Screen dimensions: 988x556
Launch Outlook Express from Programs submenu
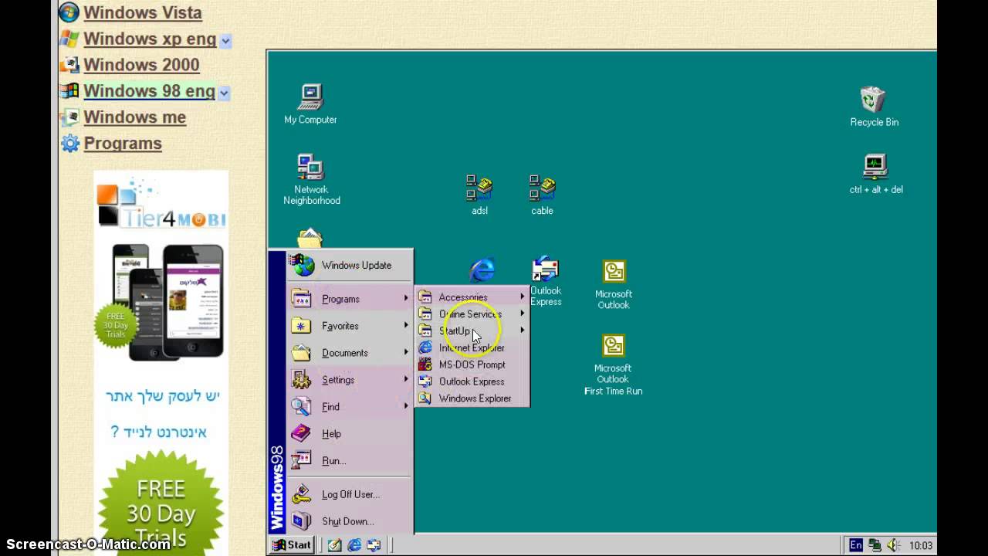pyautogui.click(x=472, y=381)
